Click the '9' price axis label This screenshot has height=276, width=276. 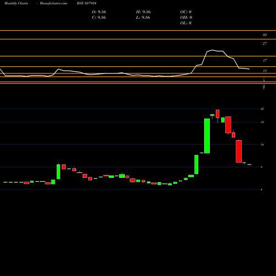[262, 167]
